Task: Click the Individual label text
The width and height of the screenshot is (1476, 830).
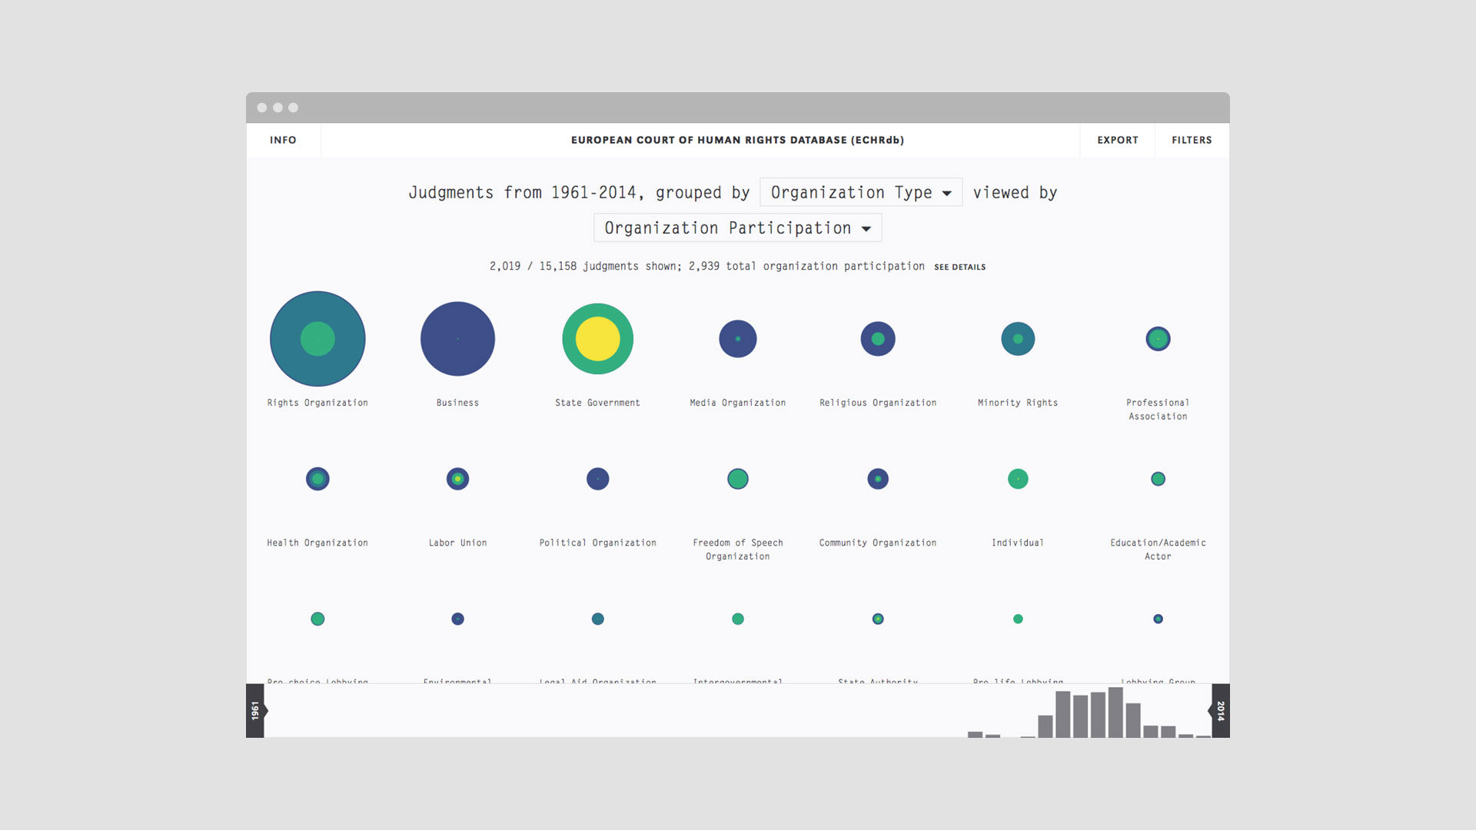Action: tap(1018, 543)
